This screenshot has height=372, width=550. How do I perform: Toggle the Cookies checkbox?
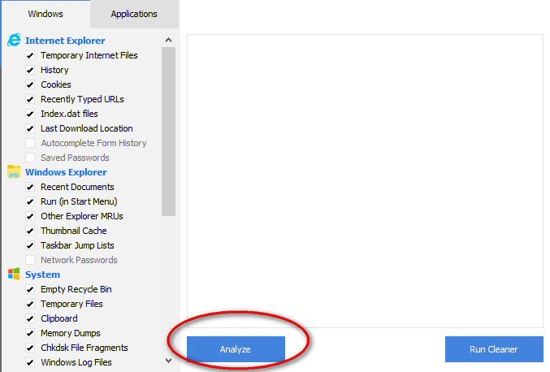(30, 84)
